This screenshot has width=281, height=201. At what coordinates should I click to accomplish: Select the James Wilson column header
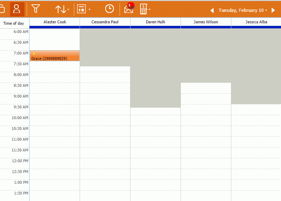point(206,22)
